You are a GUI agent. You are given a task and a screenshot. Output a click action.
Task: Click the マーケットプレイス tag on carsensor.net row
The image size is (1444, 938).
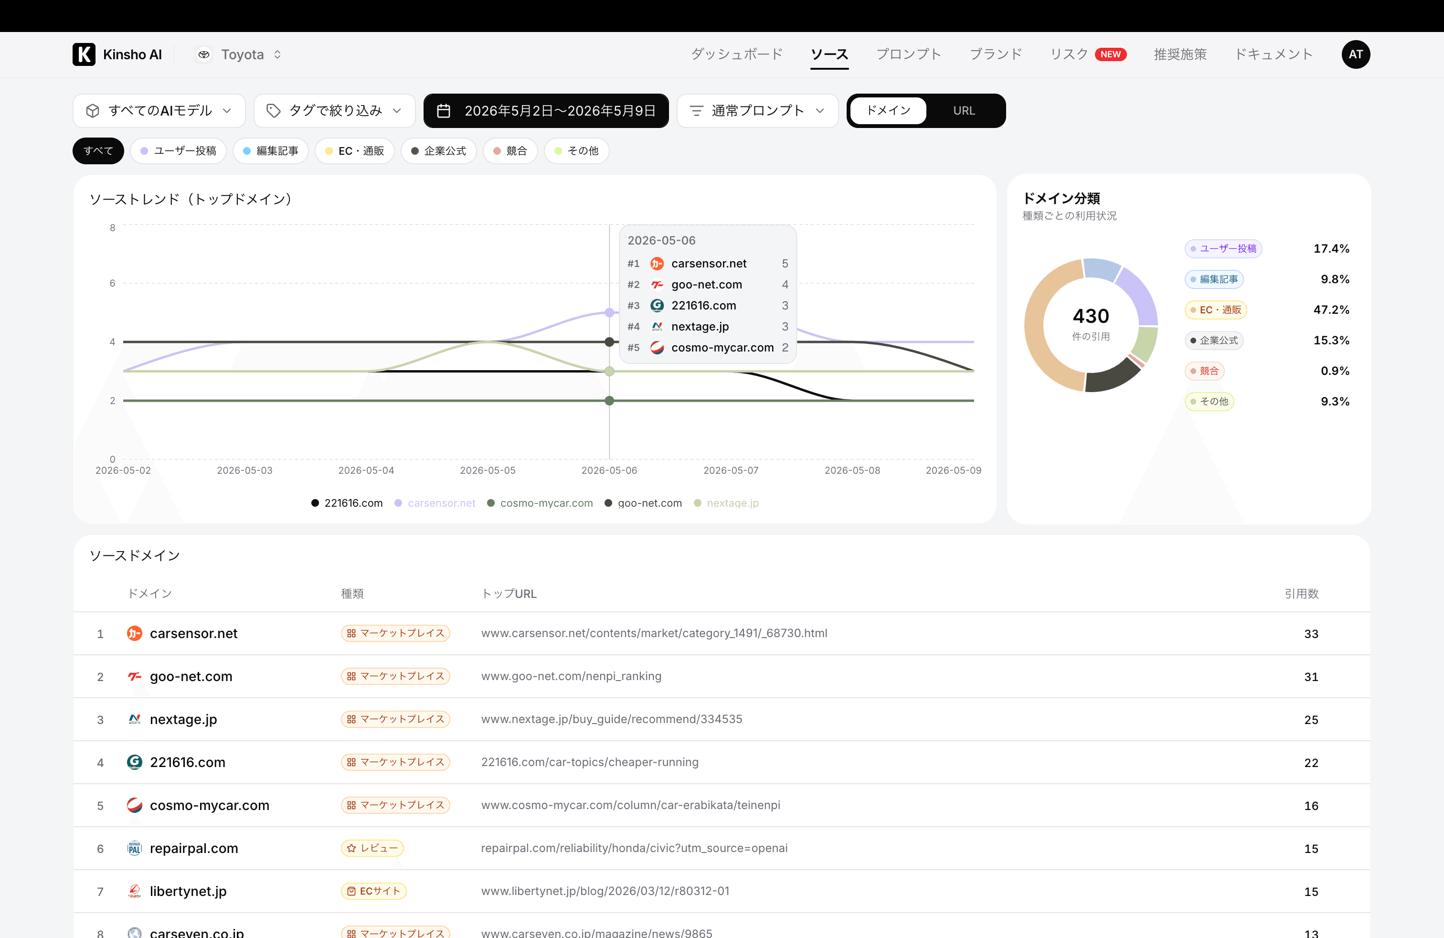tap(395, 633)
